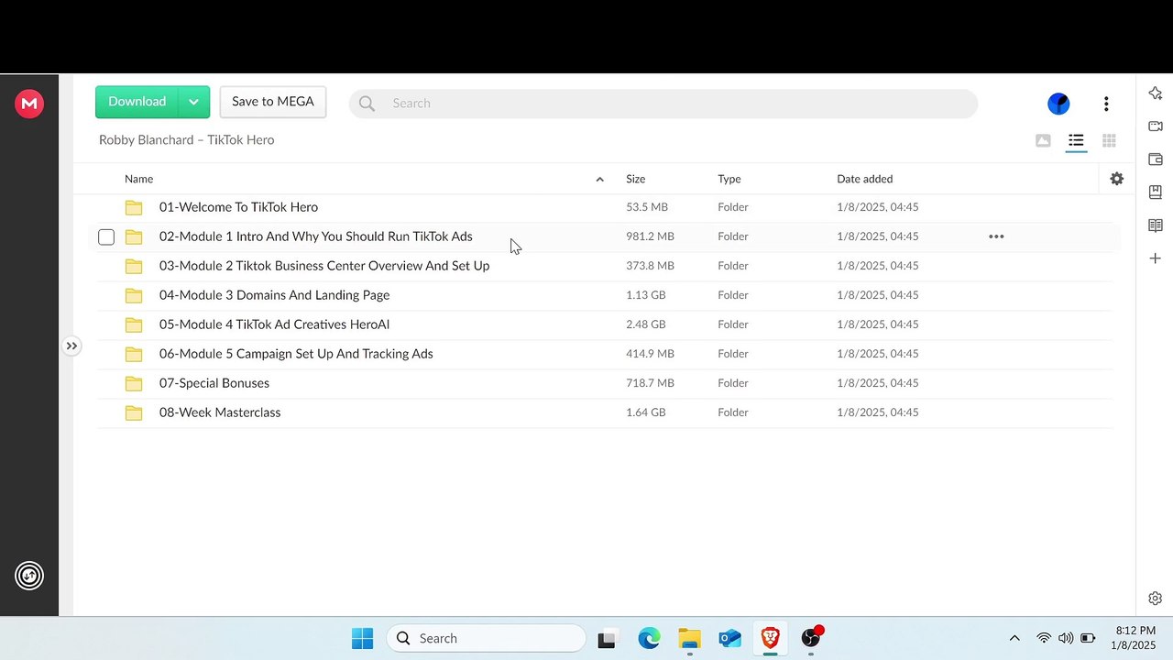Click the MEGA logo icon
The height and width of the screenshot is (660, 1173).
(x=29, y=104)
